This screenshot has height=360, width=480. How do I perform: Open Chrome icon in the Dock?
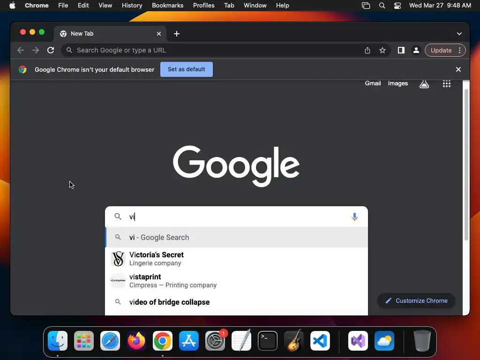tap(163, 340)
